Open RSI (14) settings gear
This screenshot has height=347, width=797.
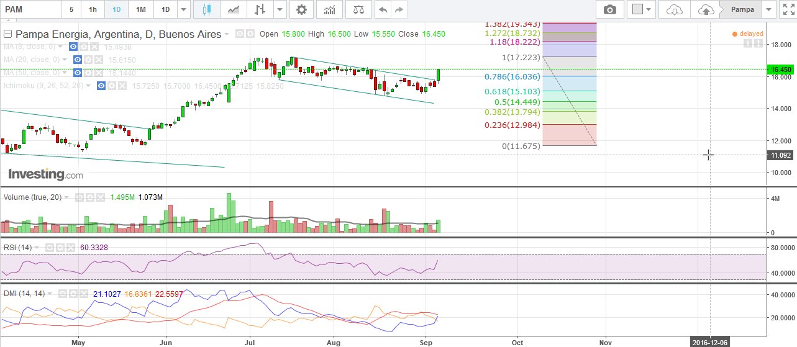coord(59,247)
